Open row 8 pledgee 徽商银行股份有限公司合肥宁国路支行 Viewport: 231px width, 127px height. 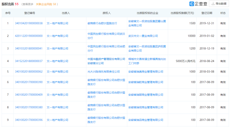click(106, 107)
